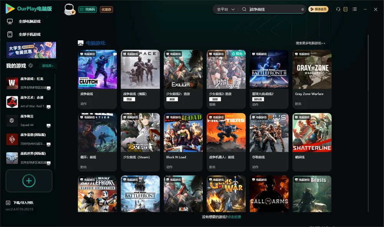Select 战争艺术: 赤潮 in my games

29,102
